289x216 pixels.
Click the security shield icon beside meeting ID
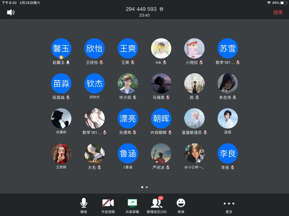[x=161, y=9]
